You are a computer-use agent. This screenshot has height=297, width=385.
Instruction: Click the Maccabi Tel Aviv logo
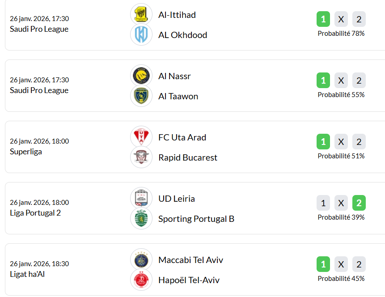141,259
